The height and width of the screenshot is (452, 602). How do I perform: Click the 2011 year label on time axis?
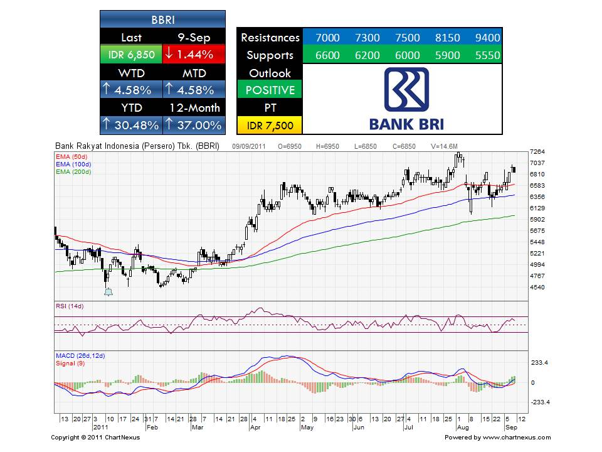click(101, 428)
